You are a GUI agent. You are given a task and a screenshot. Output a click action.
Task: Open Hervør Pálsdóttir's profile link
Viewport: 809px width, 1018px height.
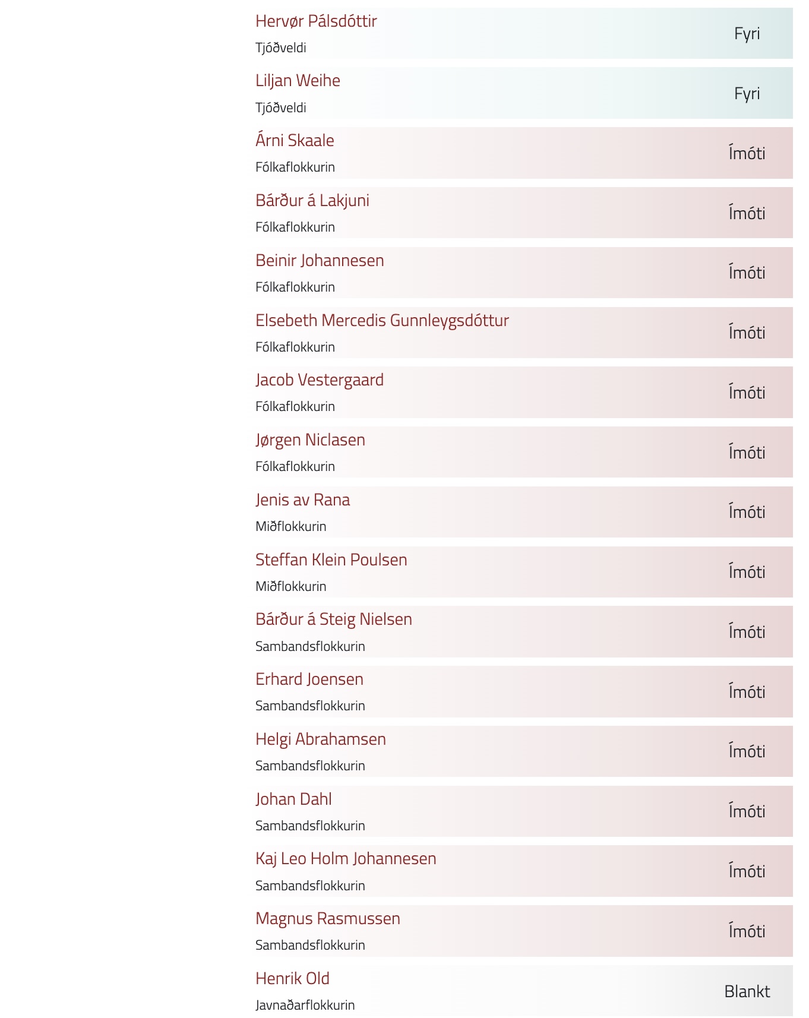point(316,21)
